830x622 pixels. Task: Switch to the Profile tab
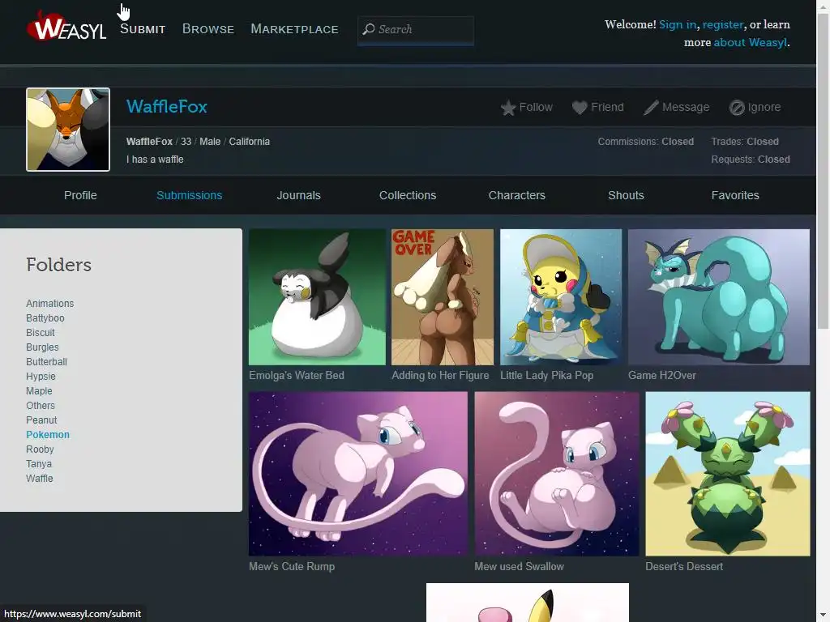80,195
